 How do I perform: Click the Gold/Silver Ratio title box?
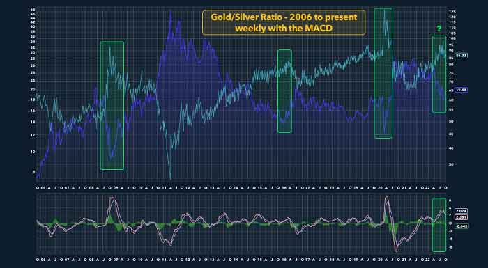(284, 22)
